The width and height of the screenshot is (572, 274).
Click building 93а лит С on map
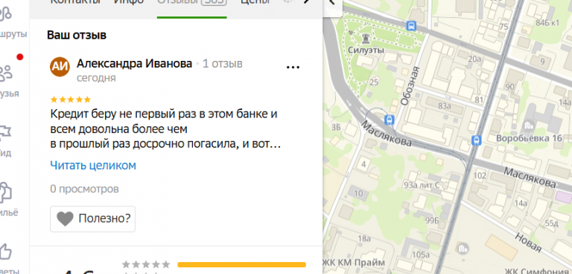(422, 186)
